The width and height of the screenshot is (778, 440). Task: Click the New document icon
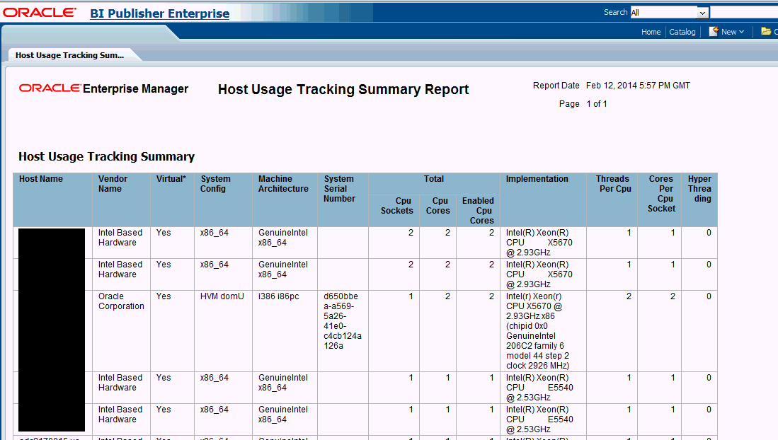point(714,31)
